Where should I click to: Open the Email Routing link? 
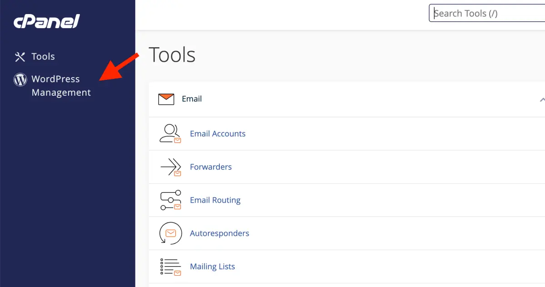click(x=215, y=200)
